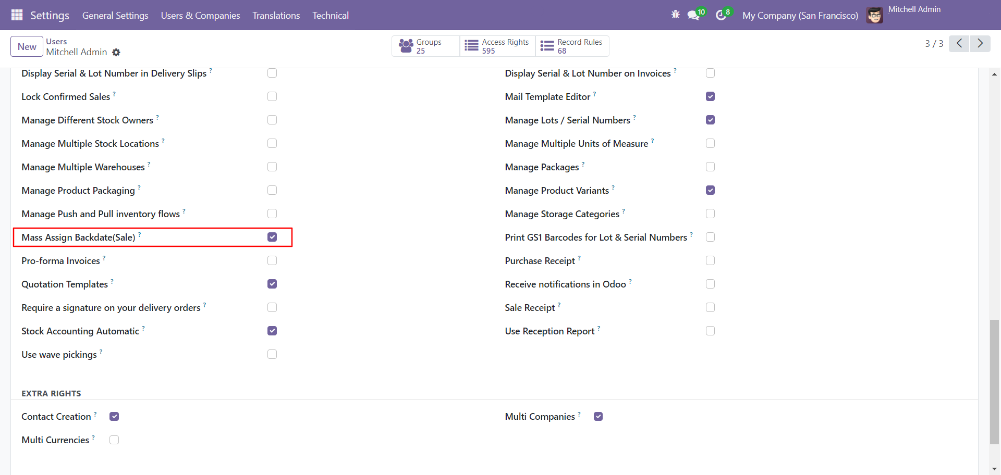Toggle Multi Currencies checkbox

point(114,440)
